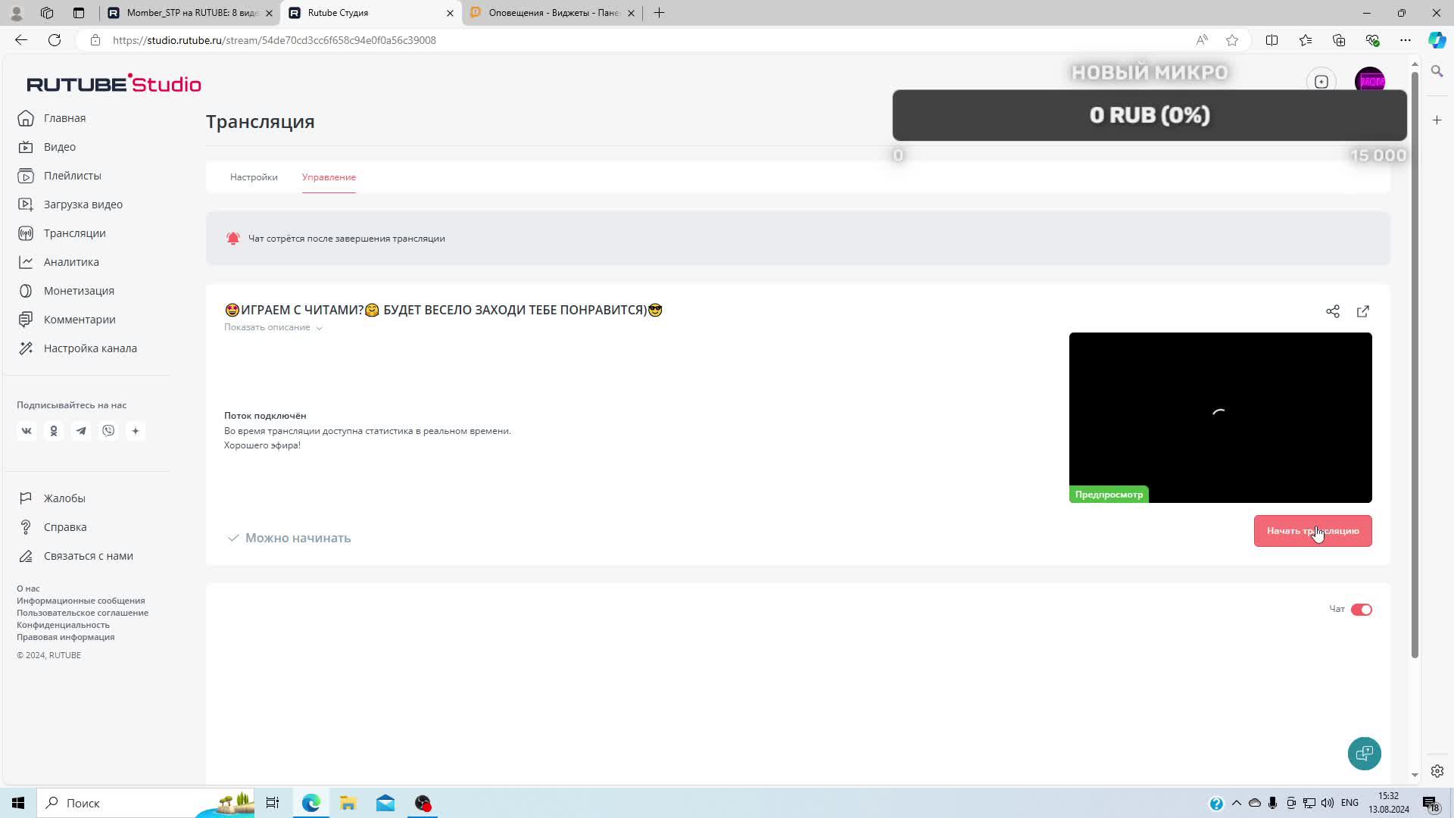Click the add video plus icon in header
The width and height of the screenshot is (1454, 818).
point(1321,82)
